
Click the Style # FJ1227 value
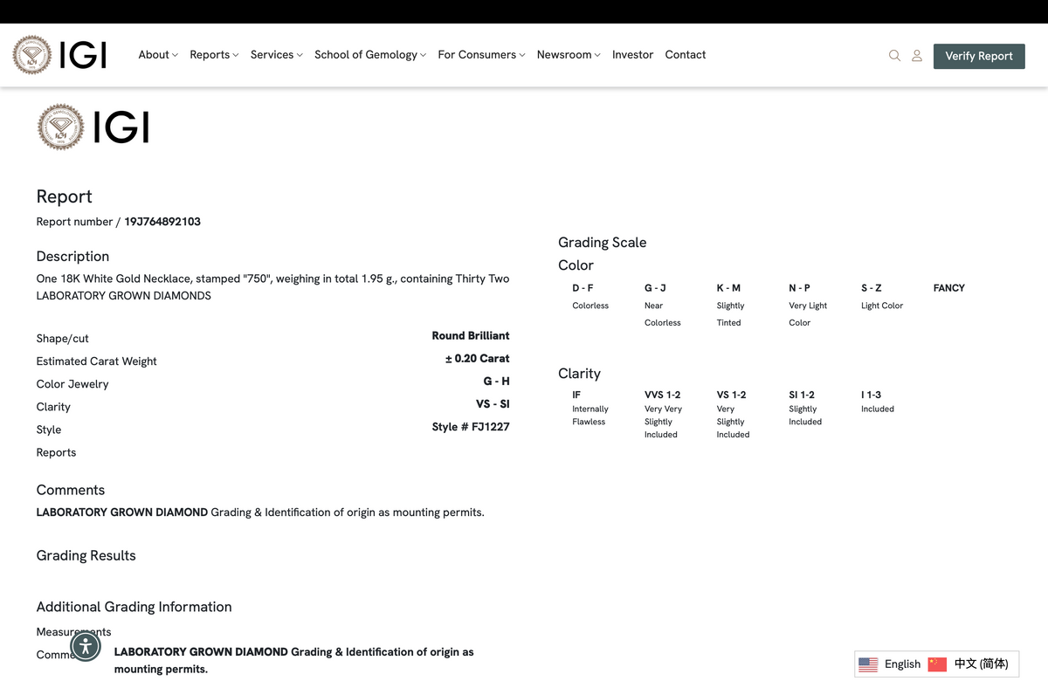pos(471,427)
